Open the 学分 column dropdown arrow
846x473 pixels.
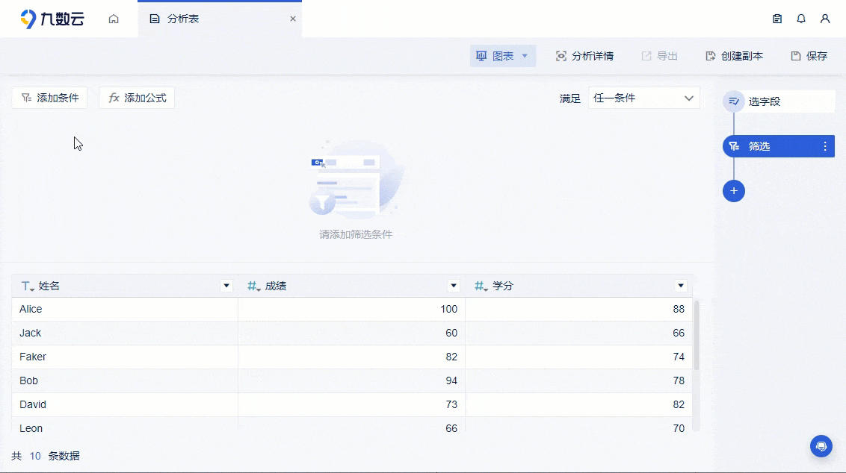[x=681, y=286]
